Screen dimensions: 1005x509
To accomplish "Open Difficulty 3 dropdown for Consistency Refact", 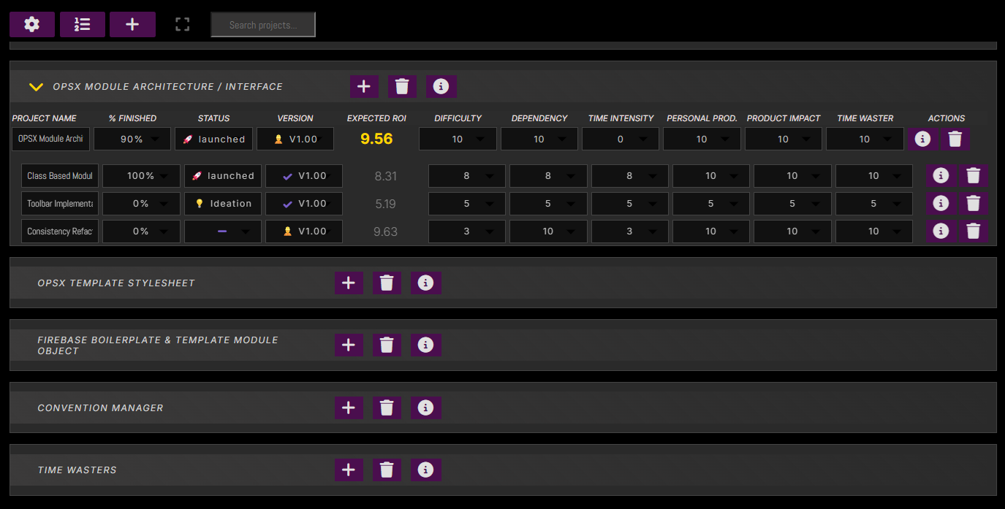I will 467,231.
